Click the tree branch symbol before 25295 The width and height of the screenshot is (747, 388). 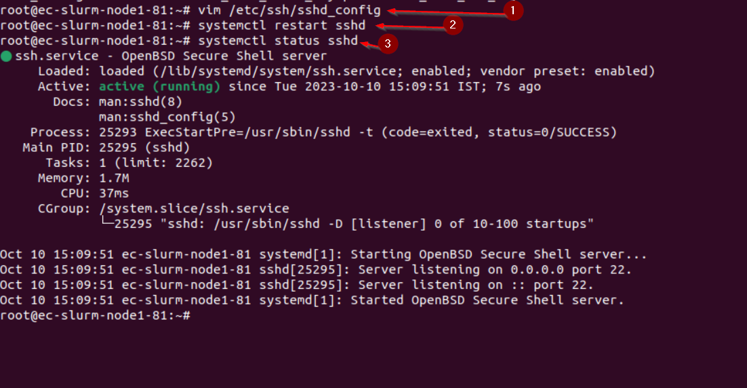coord(106,220)
